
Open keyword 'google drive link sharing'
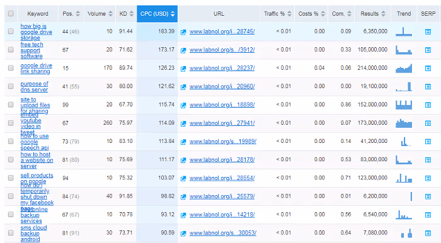pyautogui.click(x=36, y=68)
